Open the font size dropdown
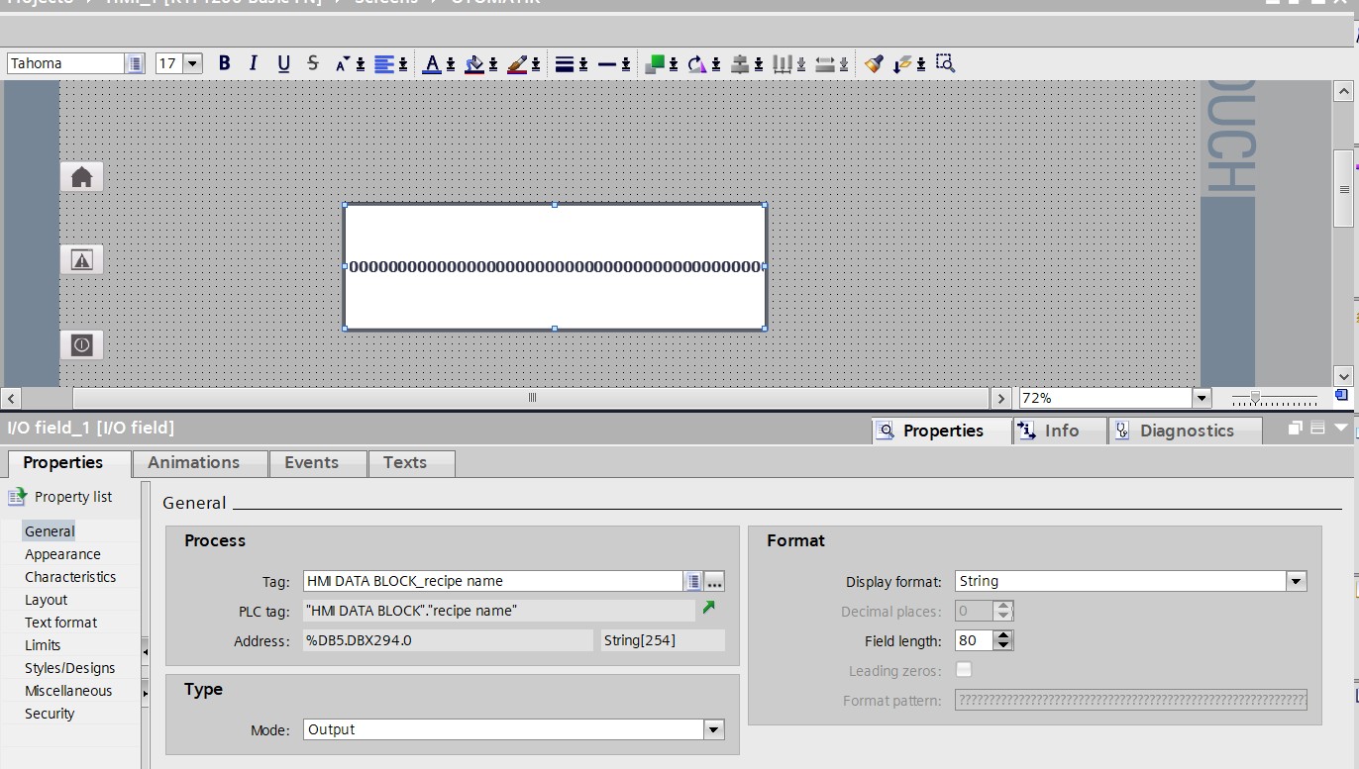This screenshot has width=1359, height=769. click(192, 63)
